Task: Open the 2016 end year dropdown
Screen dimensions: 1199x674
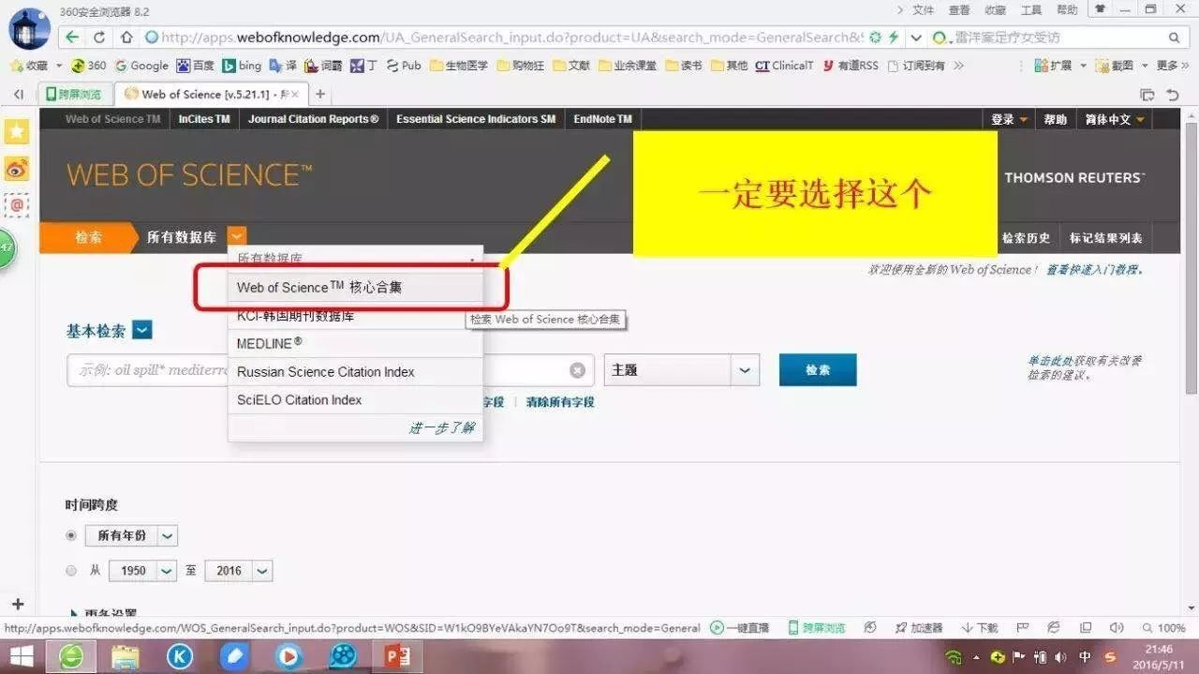Action: point(262,570)
